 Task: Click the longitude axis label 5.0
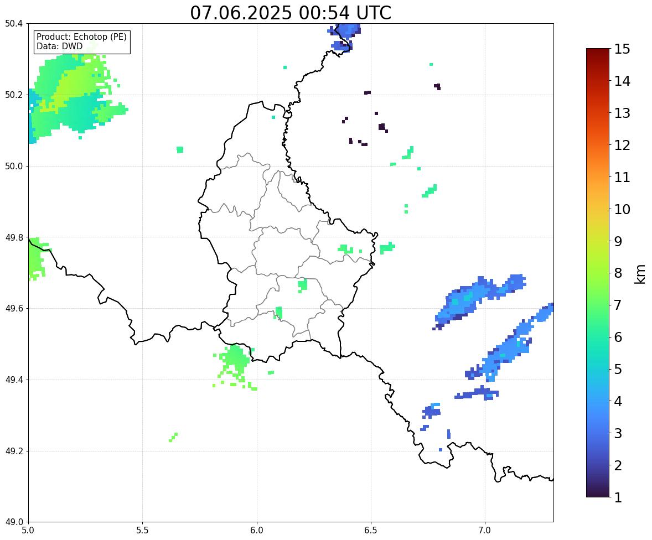[28, 531]
